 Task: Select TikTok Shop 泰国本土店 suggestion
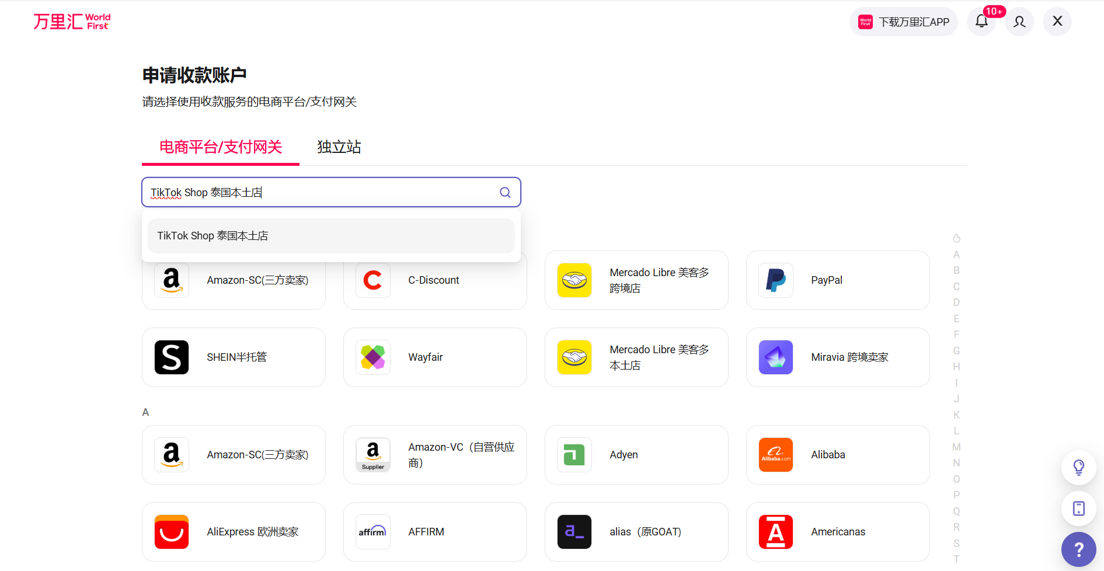tap(331, 236)
